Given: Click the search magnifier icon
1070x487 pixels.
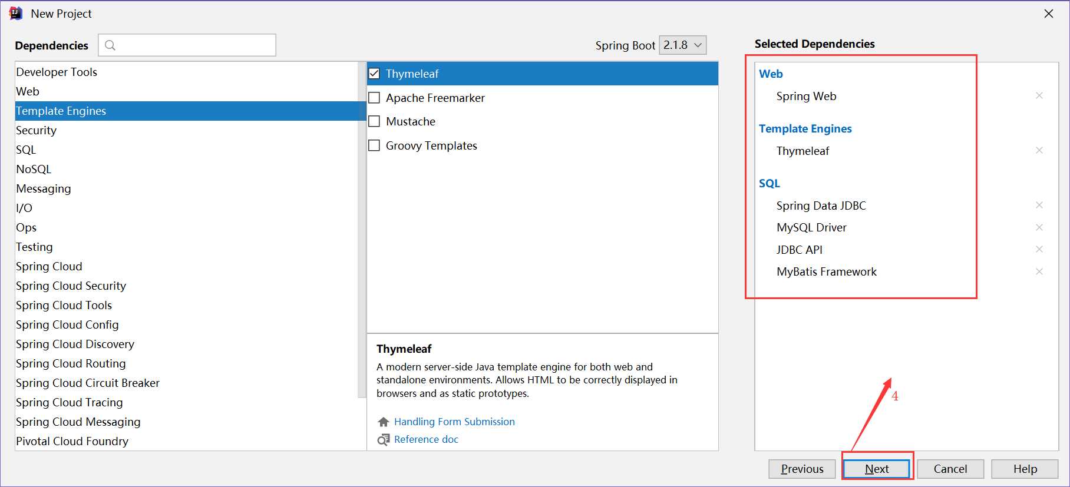Looking at the screenshot, I should click(x=110, y=45).
